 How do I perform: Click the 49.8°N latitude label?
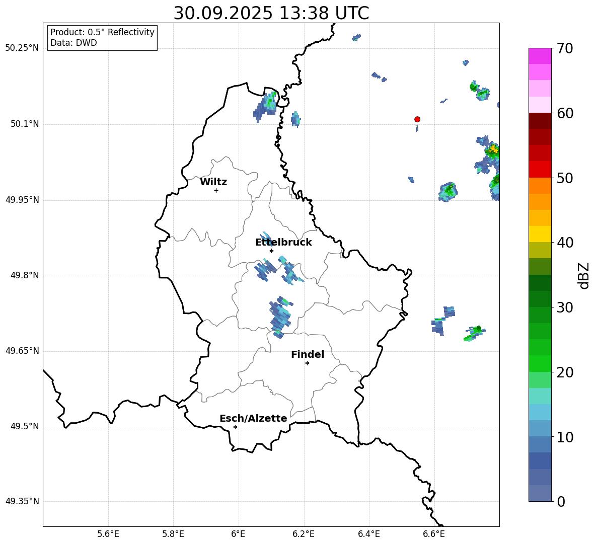(x=25, y=275)
